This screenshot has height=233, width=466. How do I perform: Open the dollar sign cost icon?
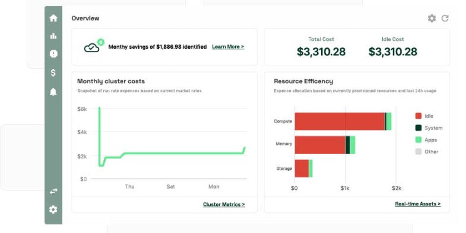[x=53, y=72]
